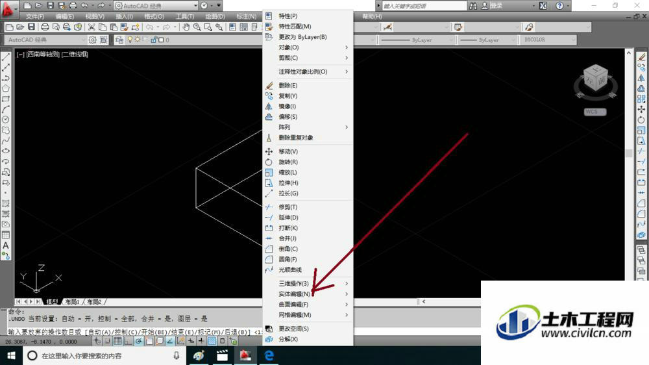Select the Circle draw tool
The height and width of the screenshot is (365, 649).
[6, 120]
